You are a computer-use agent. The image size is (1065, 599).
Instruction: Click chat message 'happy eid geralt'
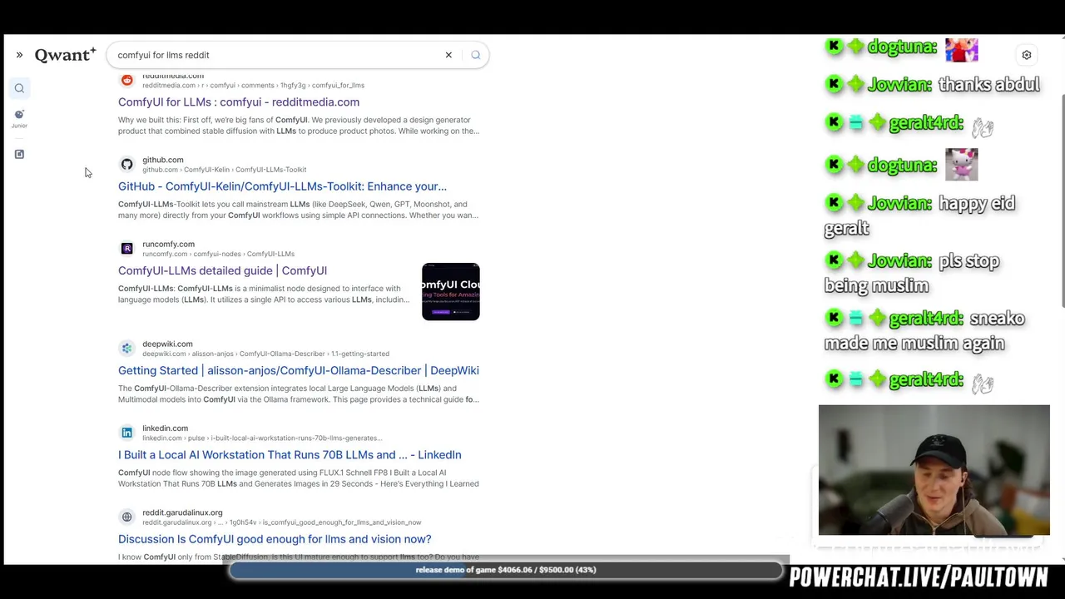click(x=919, y=215)
